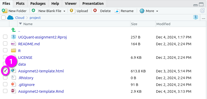Switch to the Plots tab
The height and width of the screenshot is (99, 207).
[20, 4]
